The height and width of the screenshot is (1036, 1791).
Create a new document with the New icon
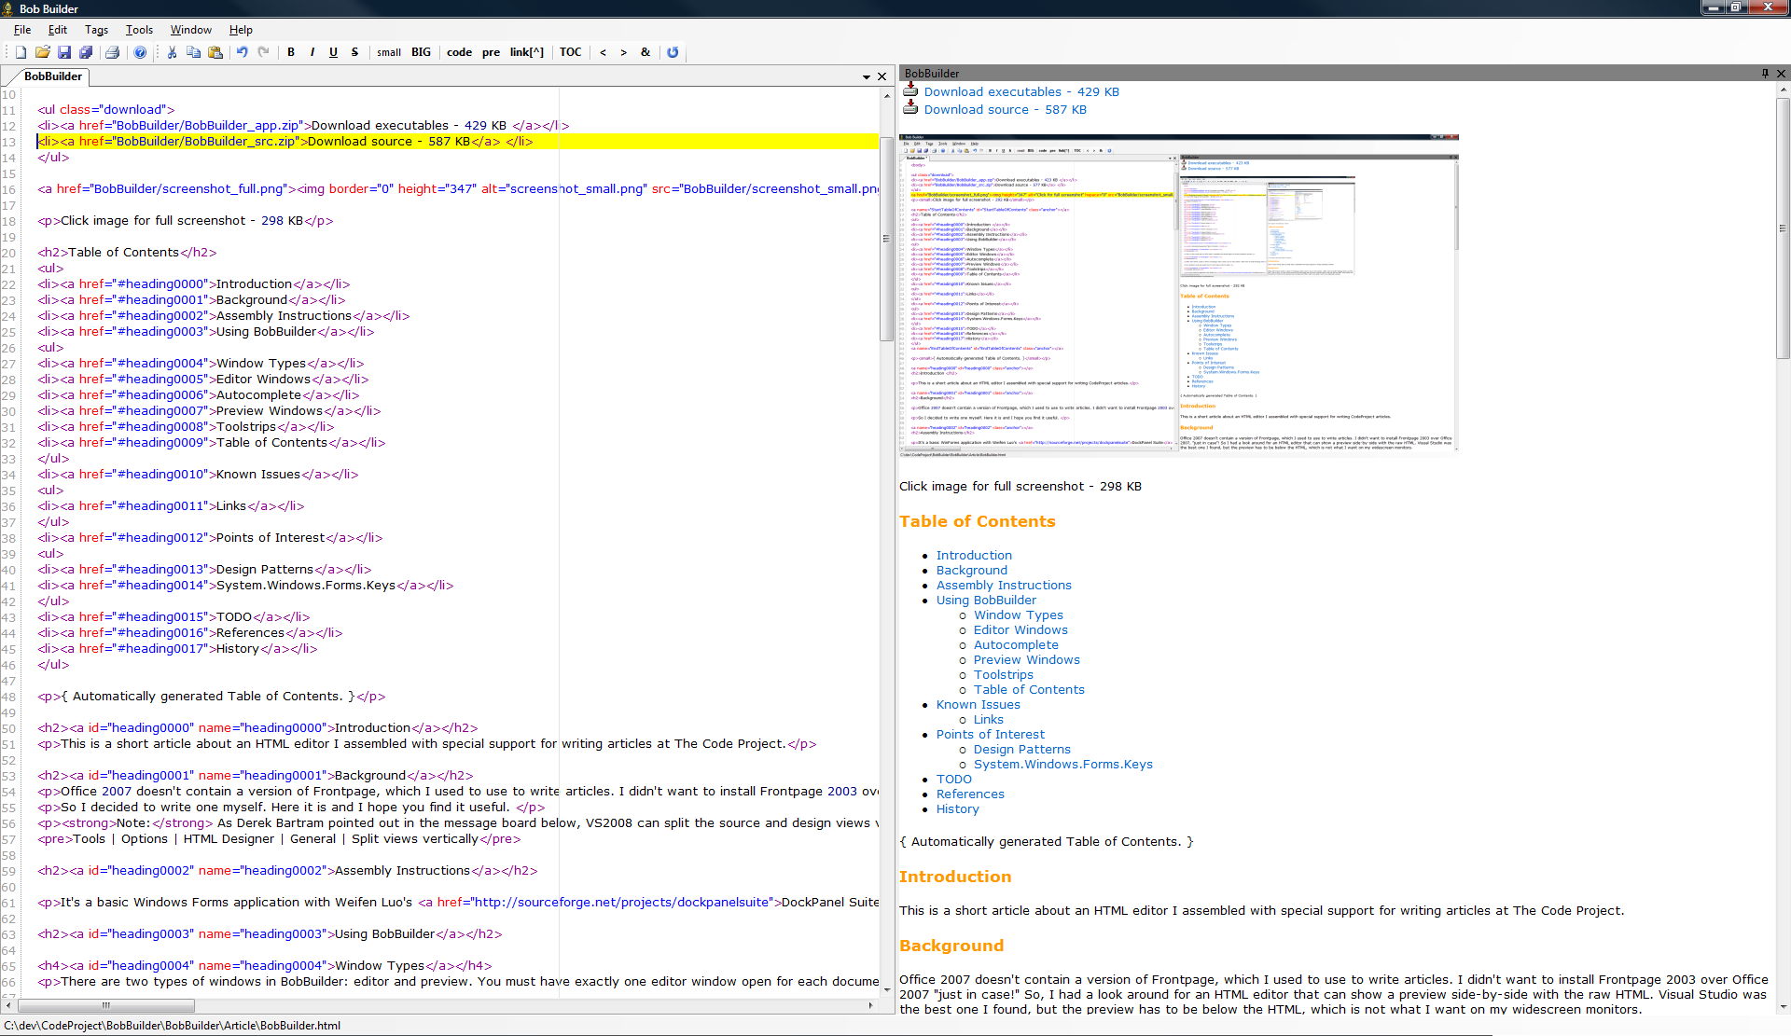[x=21, y=52]
